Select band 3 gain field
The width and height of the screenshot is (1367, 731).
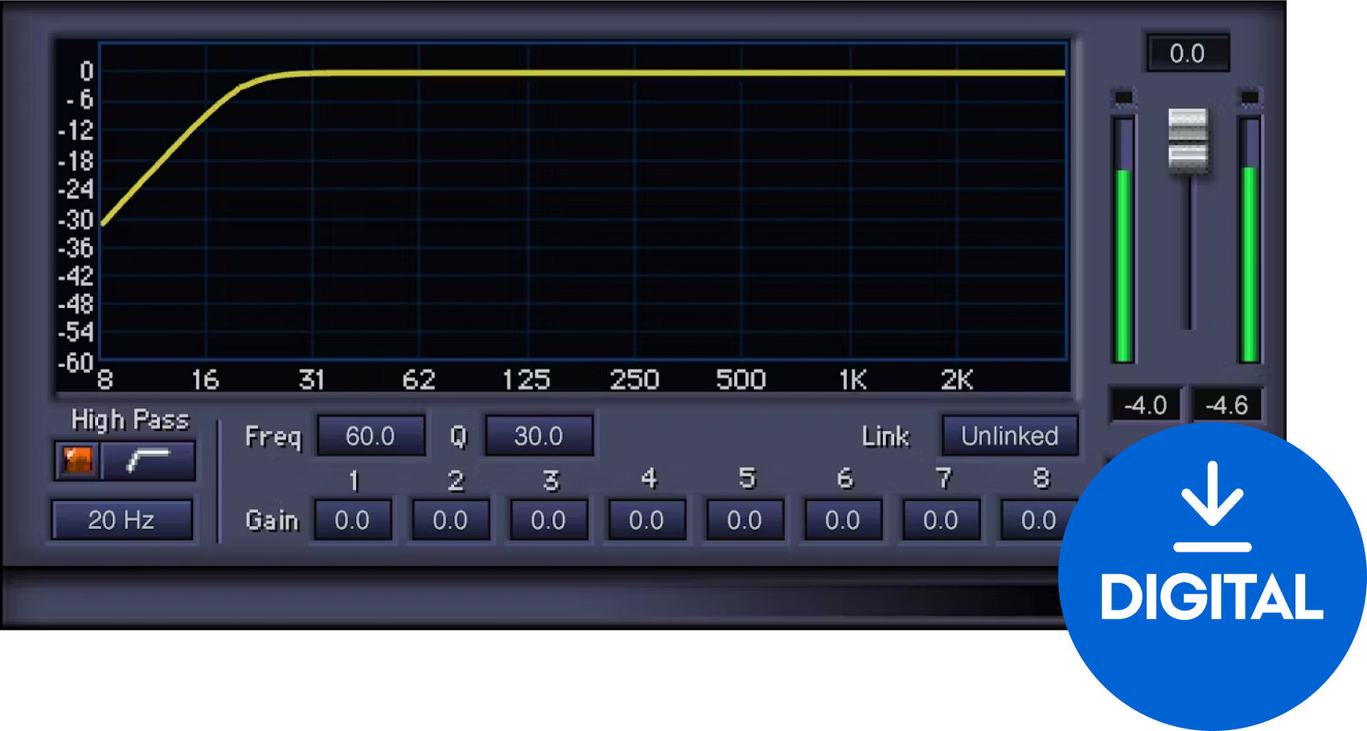548,520
